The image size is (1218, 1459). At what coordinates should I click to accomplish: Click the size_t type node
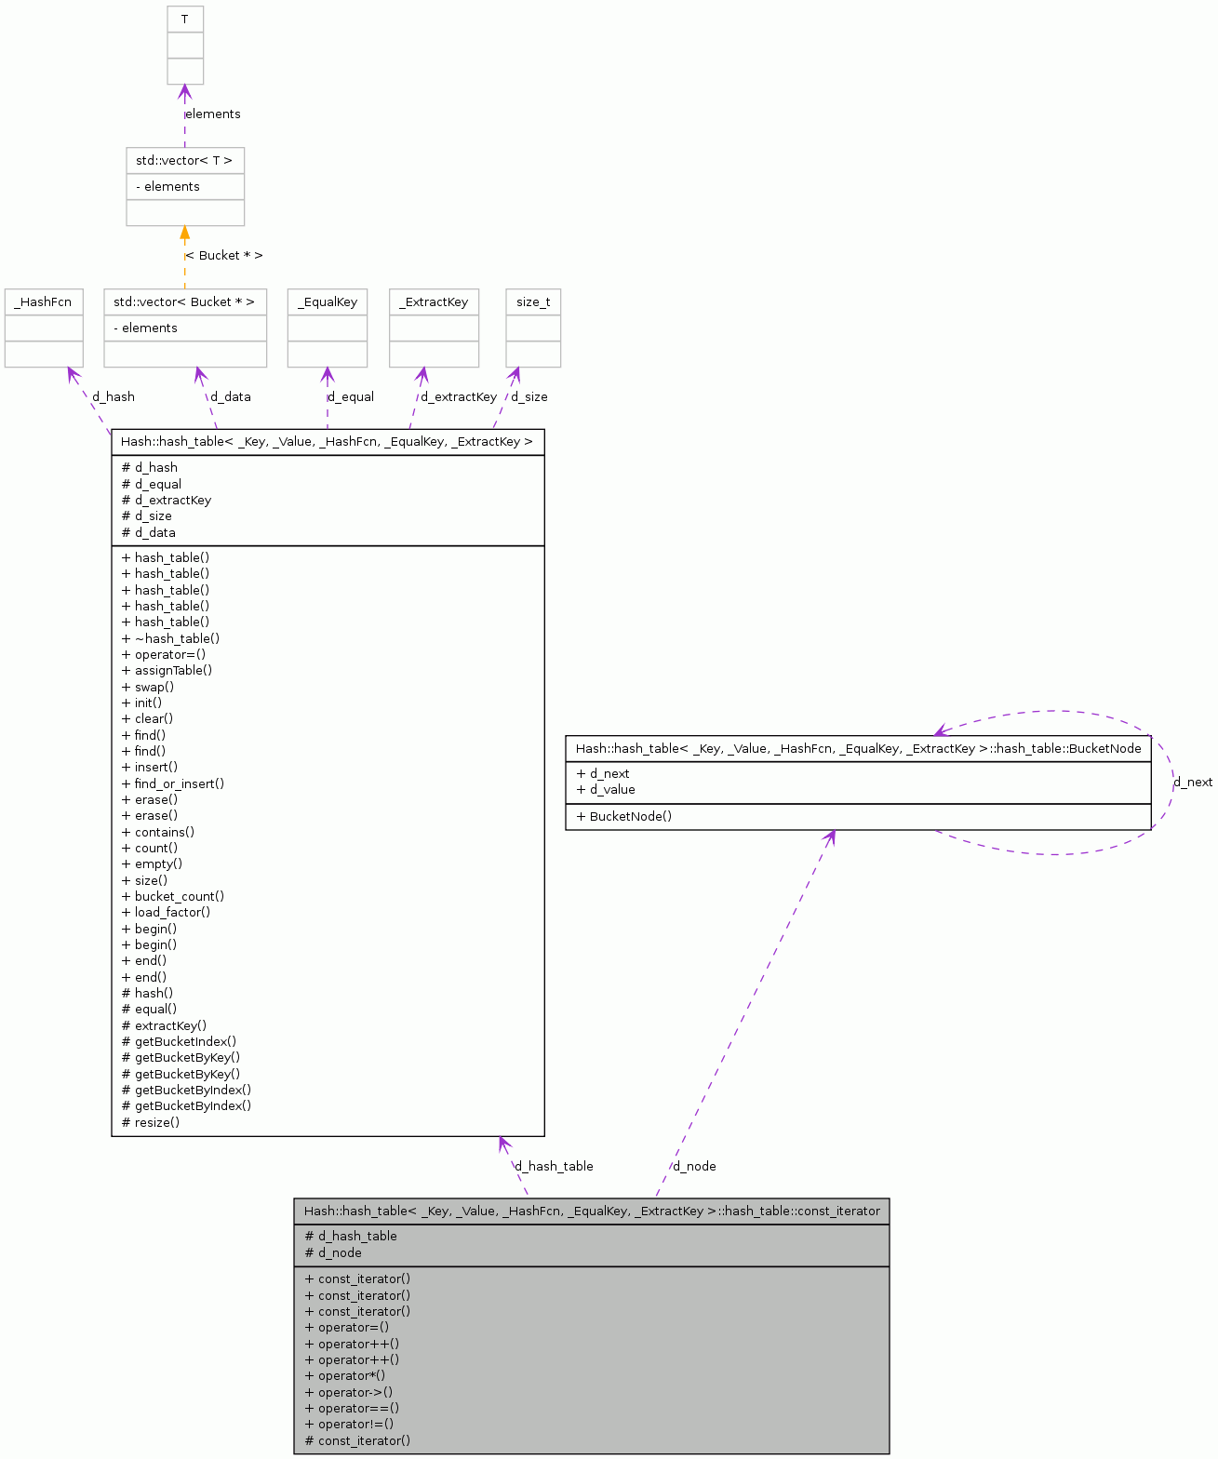pos(533,302)
